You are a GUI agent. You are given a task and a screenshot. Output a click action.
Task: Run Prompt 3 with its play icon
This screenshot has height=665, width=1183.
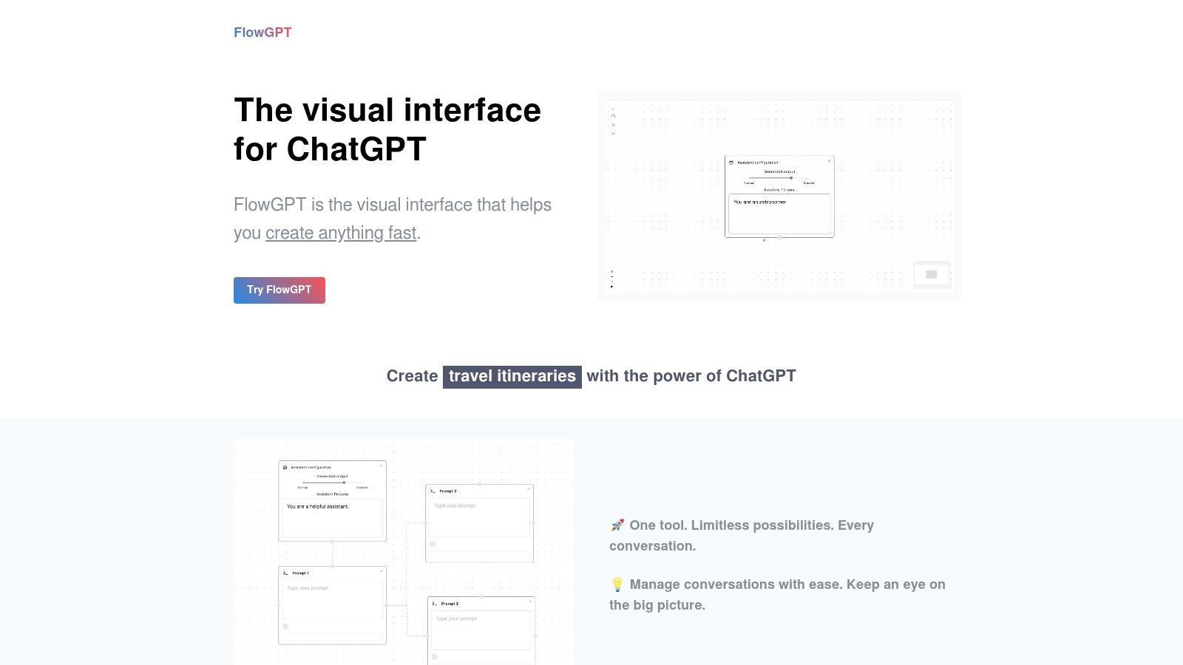(435, 657)
